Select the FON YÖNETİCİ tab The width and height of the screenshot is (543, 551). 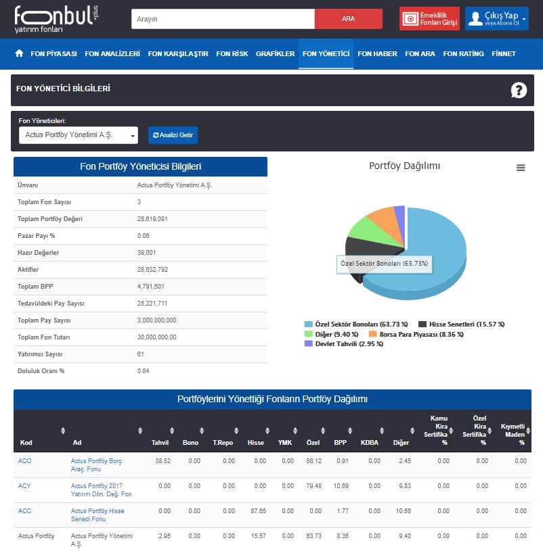pos(326,54)
